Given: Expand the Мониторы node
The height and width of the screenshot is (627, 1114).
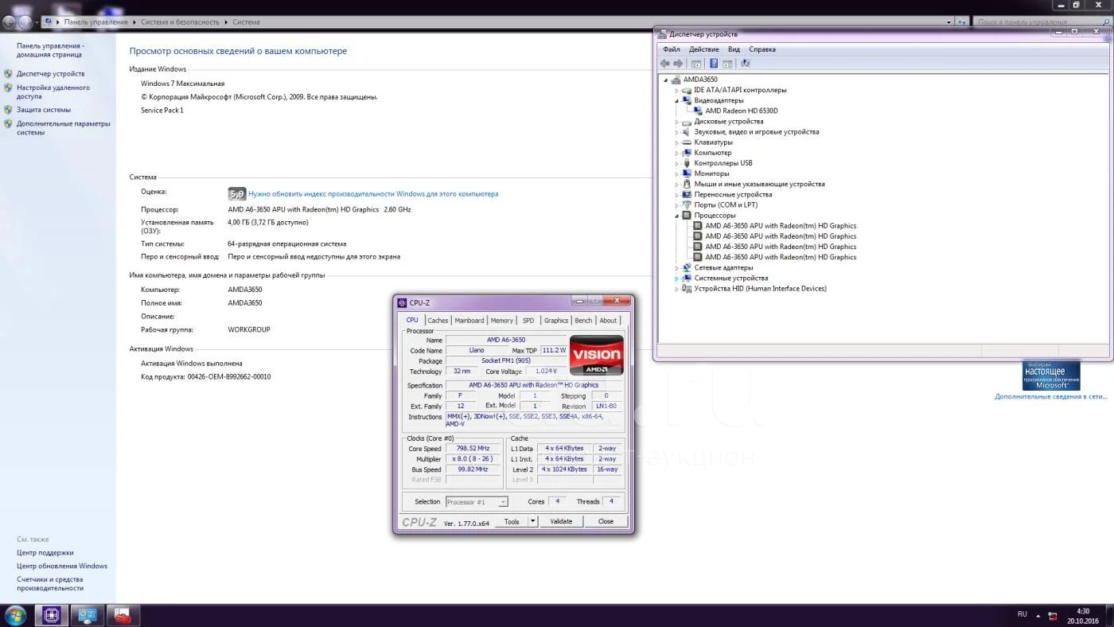Looking at the screenshot, I should [x=677, y=173].
